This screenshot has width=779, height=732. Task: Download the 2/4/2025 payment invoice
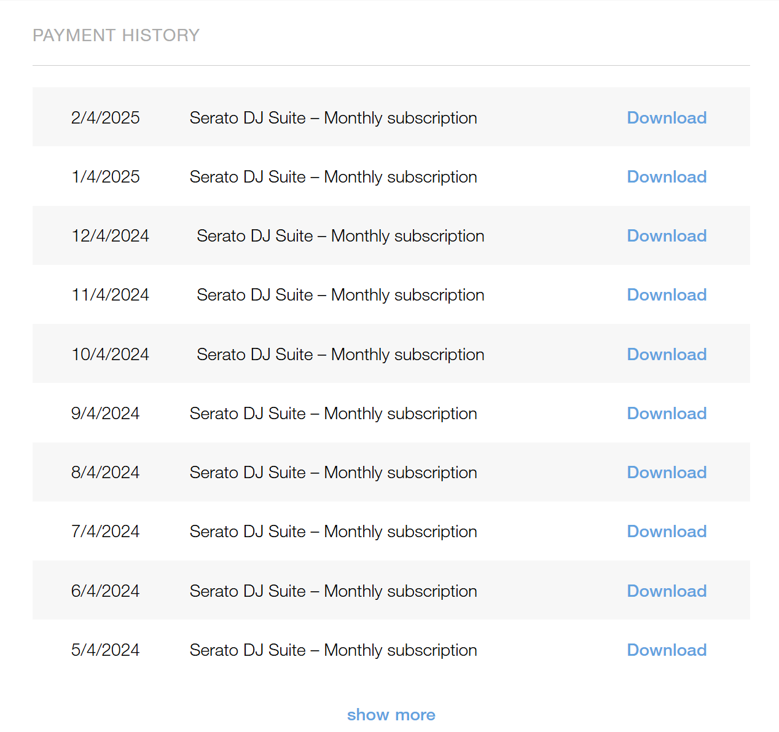(667, 117)
